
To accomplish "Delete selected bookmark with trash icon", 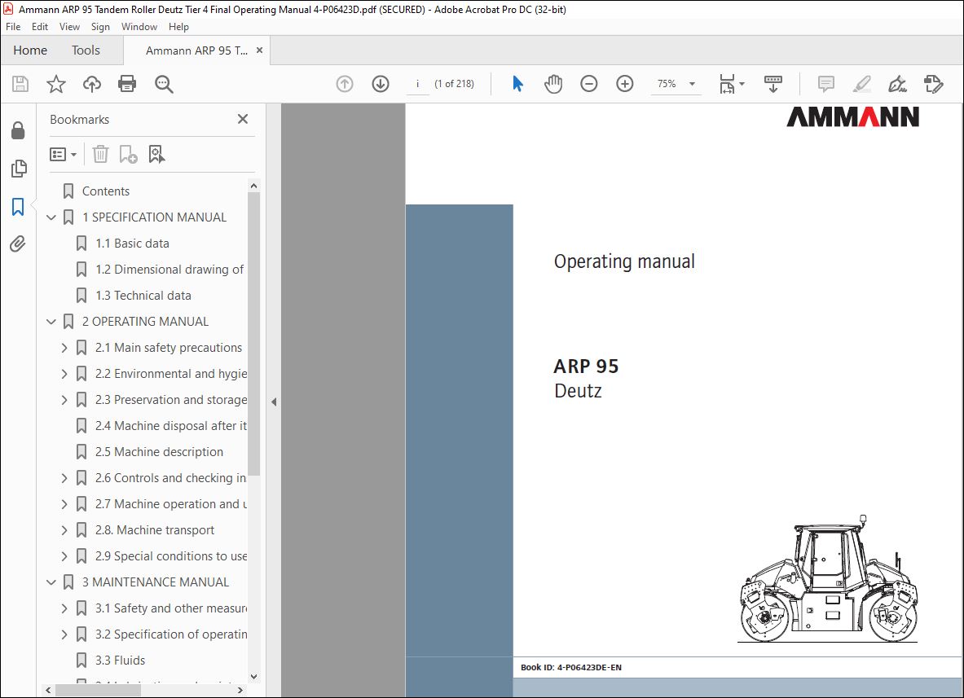I will (x=100, y=154).
